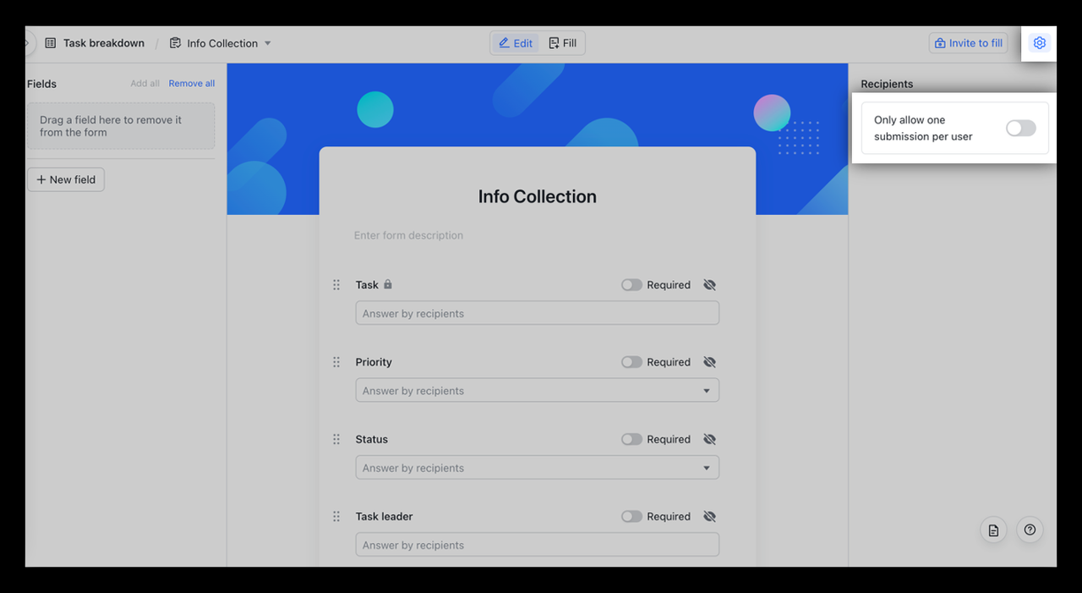The width and height of the screenshot is (1082, 593).
Task: Click the Status field label
Action: point(372,439)
